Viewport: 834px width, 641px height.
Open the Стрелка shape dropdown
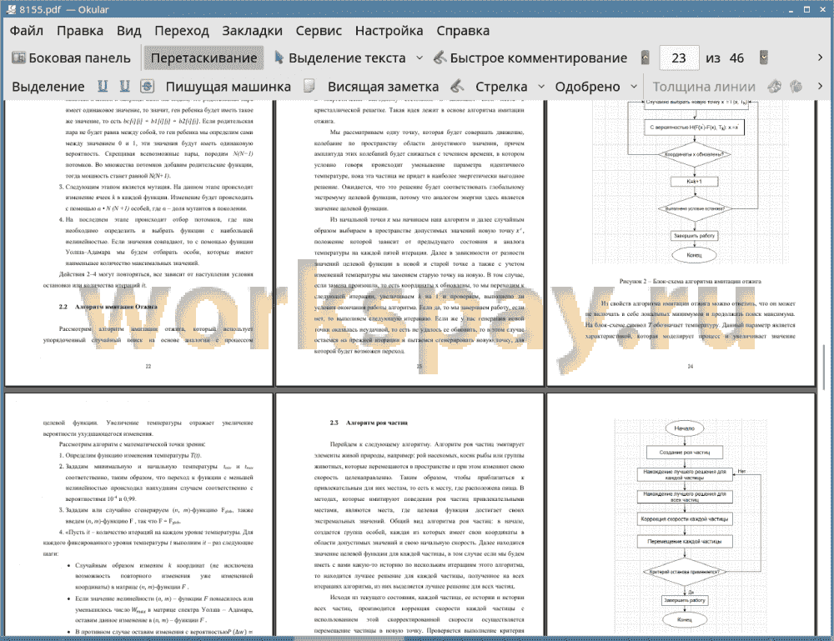[541, 87]
